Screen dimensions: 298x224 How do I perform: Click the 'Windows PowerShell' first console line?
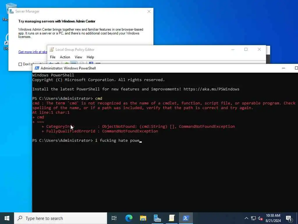click(53, 75)
